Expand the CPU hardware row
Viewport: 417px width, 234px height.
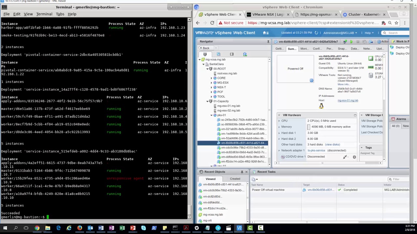click(x=279, y=121)
